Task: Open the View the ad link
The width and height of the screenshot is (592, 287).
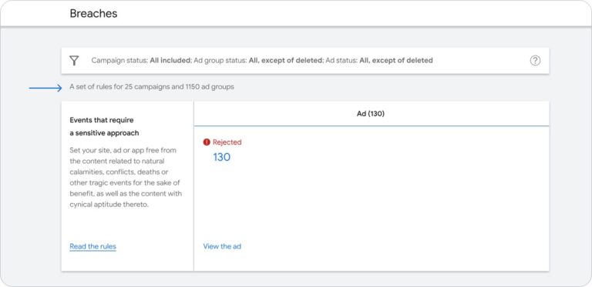Action: pos(222,246)
